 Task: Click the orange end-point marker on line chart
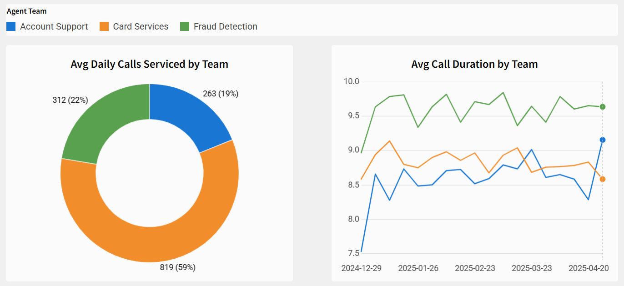click(x=603, y=179)
